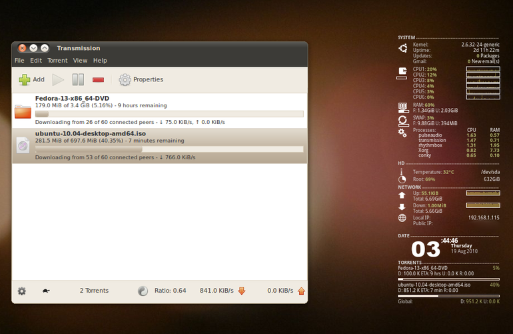The height and width of the screenshot is (334, 513).
Task: Click the orange upload speed arrow icon
Action: coord(301,291)
